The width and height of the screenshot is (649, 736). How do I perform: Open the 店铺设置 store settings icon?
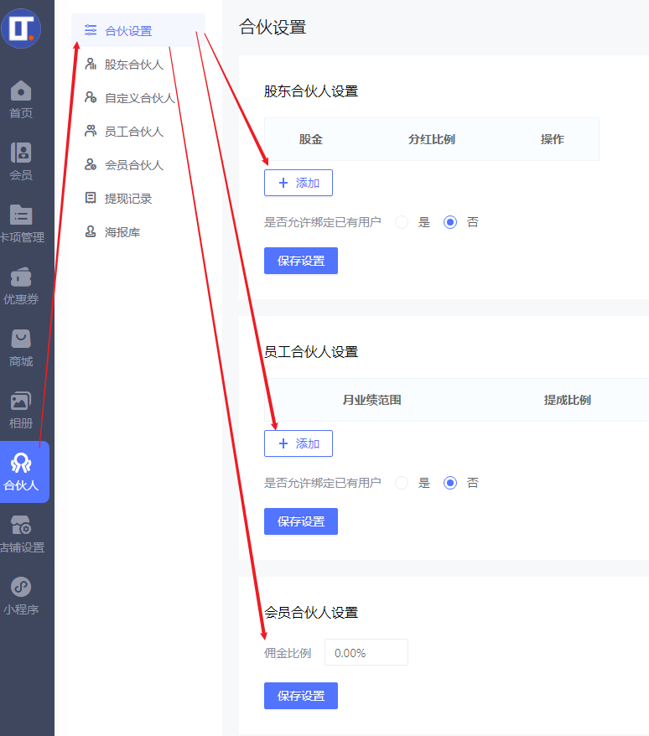21,526
